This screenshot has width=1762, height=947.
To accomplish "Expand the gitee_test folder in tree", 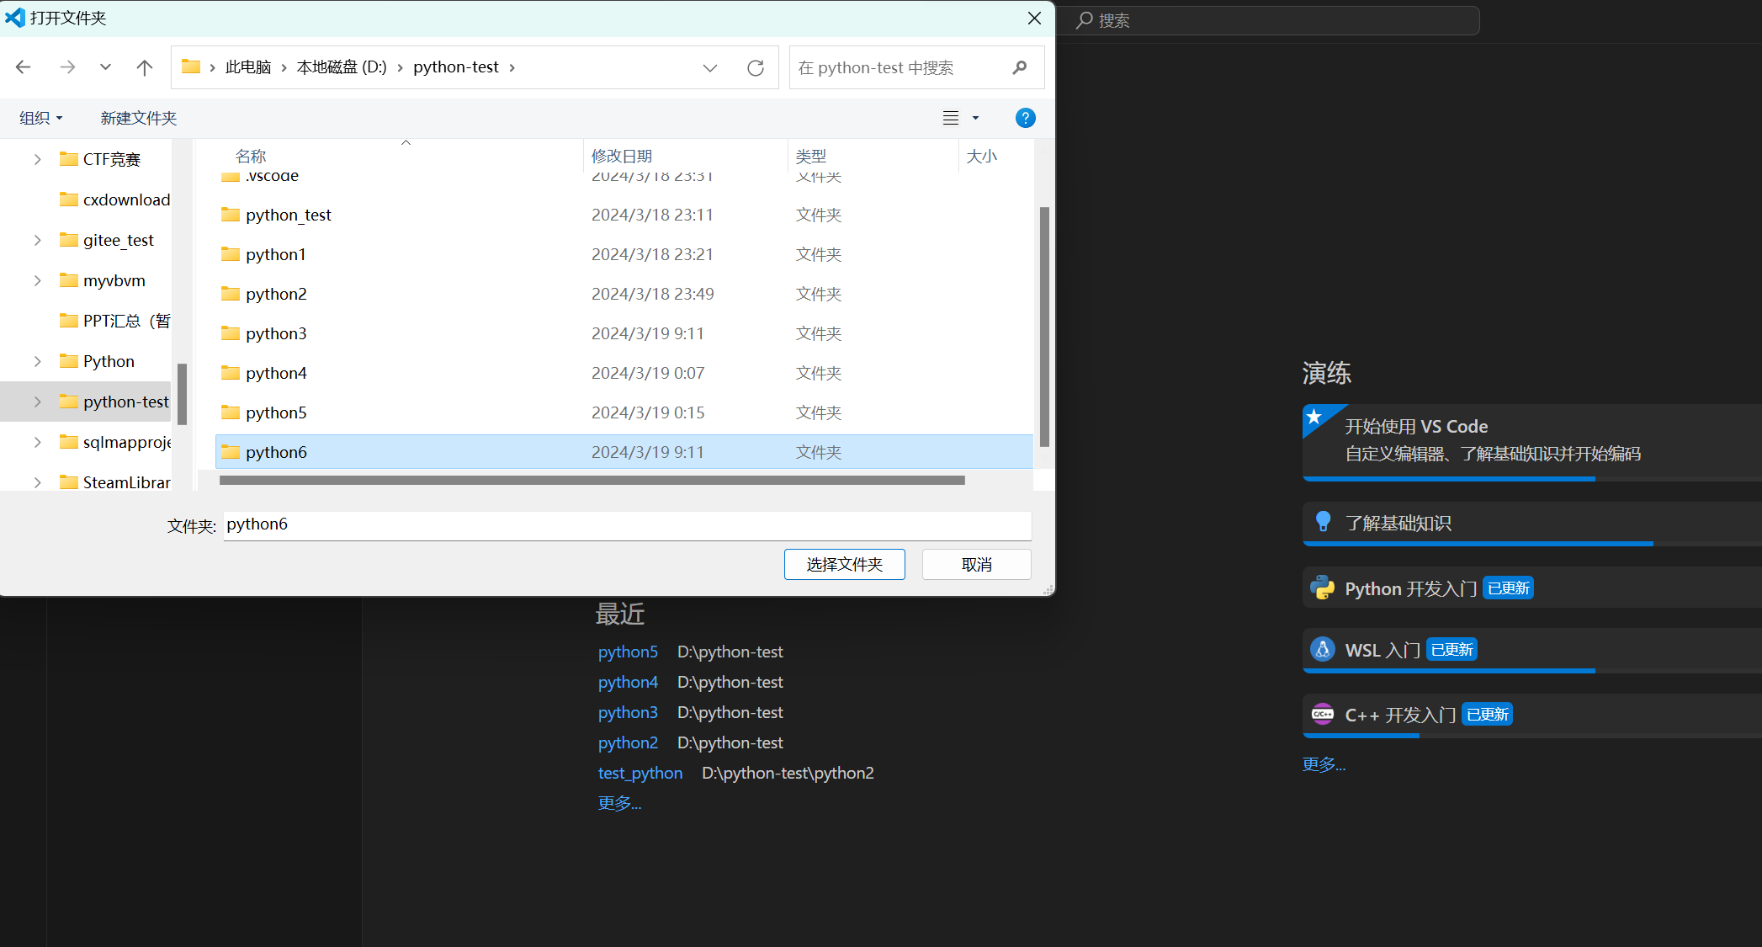I will click(37, 240).
